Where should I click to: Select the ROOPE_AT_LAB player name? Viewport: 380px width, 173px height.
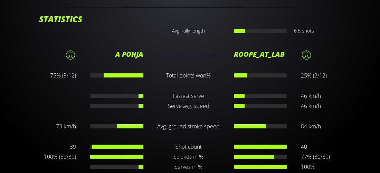coord(259,55)
